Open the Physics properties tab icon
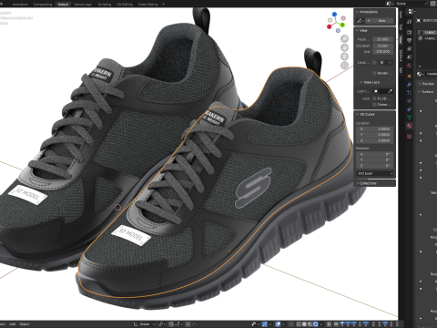437x328 pixels. pos(410,101)
